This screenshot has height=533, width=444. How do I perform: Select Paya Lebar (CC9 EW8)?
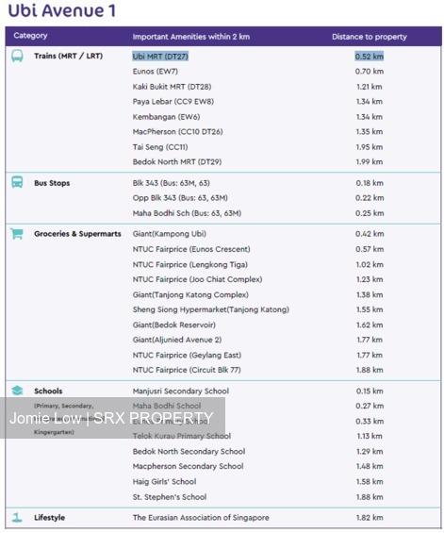pos(173,101)
